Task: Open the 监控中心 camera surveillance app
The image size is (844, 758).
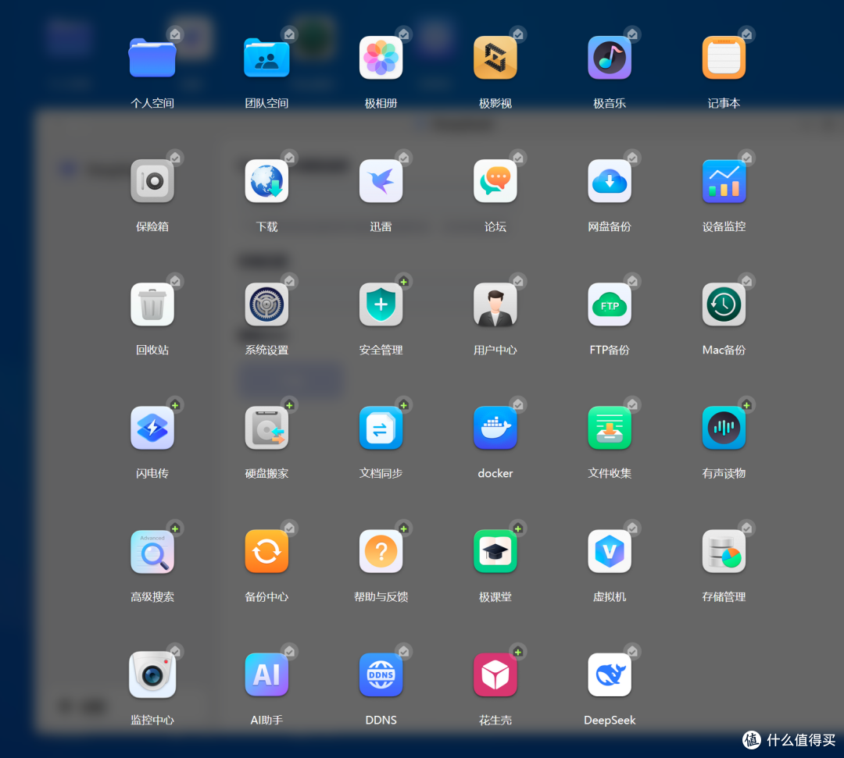Action: (x=152, y=674)
